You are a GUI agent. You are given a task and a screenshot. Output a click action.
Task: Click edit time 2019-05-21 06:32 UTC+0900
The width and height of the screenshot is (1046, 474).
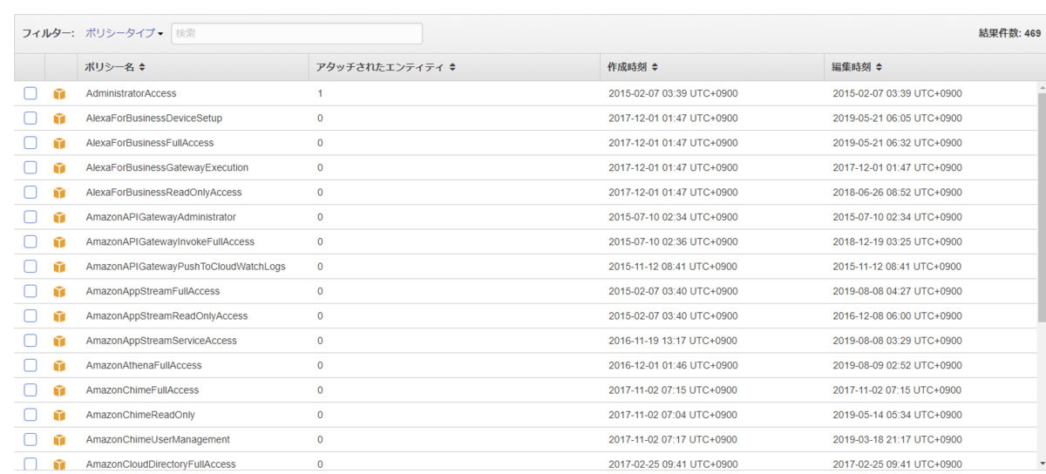point(897,143)
